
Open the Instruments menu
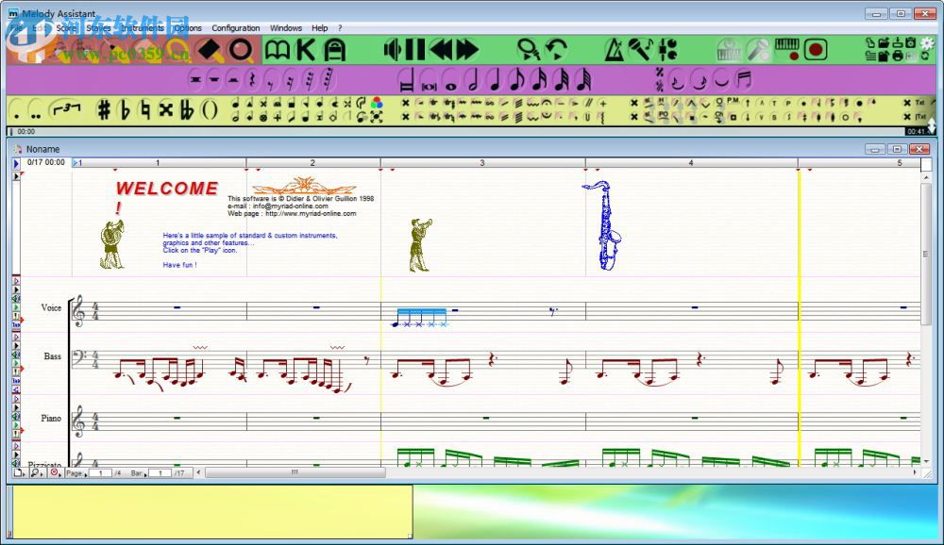point(142,27)
